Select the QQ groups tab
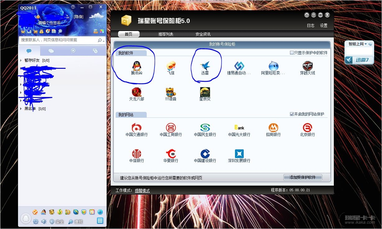The height and width of the screenshot is (229, 382). [51, 51]
